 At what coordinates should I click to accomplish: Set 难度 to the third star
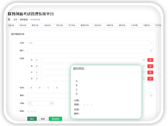[x=35, y=111]
